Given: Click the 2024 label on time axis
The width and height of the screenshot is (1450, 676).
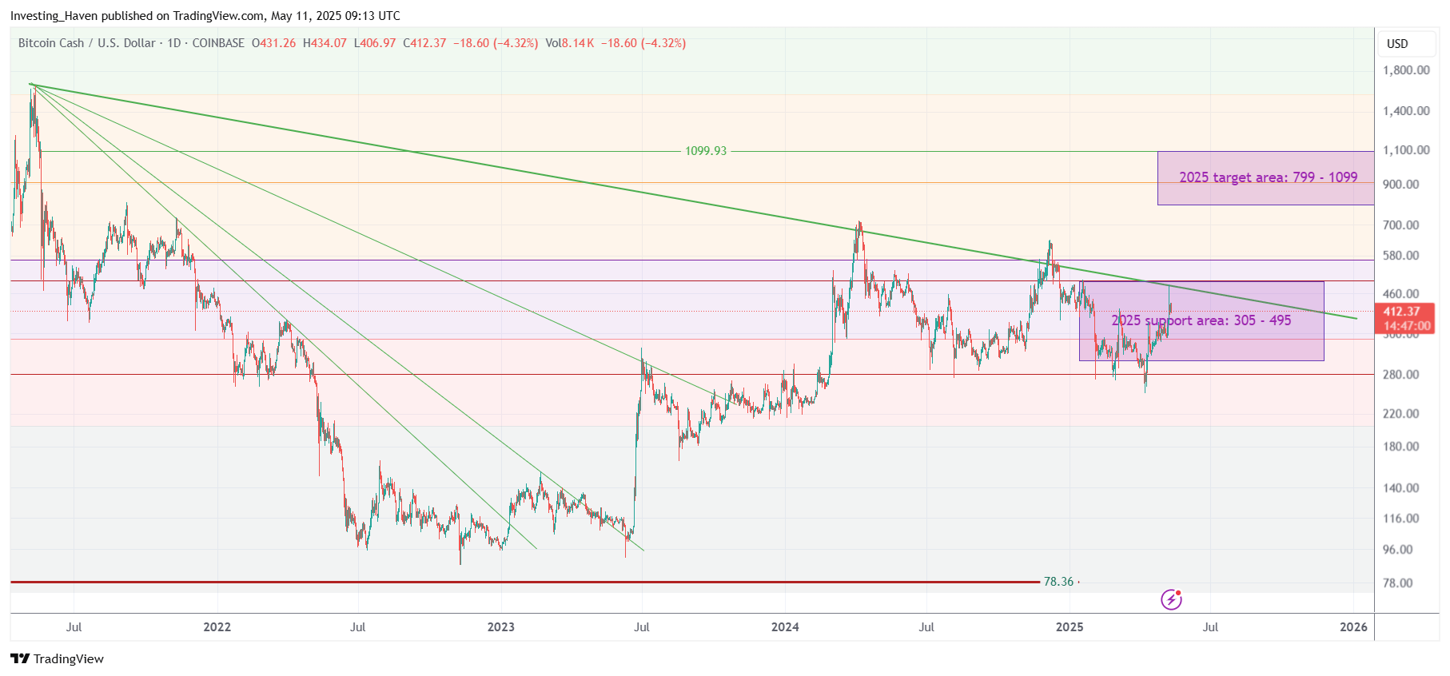Looking at the screenshot, I should [785, 627].
